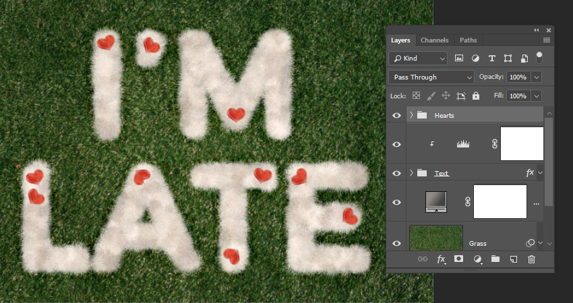Switch to the Channels tab

435,40
